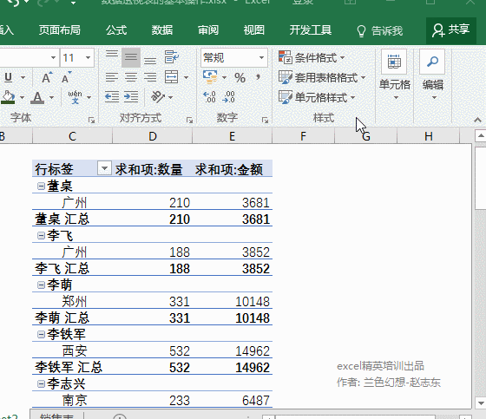Switch to the 页面布局 ribbon tab
Image resolution: width=486 pixels, height=419 pixels.
point(60,30)
